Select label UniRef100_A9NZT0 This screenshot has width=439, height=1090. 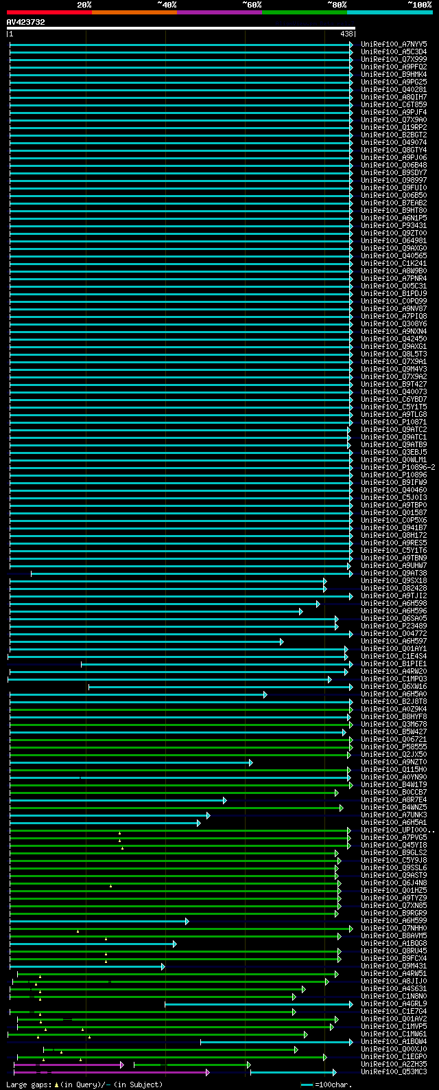click(394, 762)
